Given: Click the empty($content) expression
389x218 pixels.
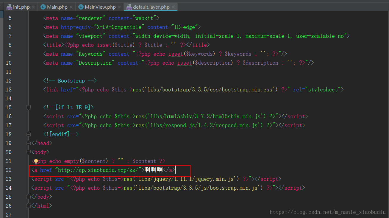Looking at the screenshot, I should coord(86,161).
